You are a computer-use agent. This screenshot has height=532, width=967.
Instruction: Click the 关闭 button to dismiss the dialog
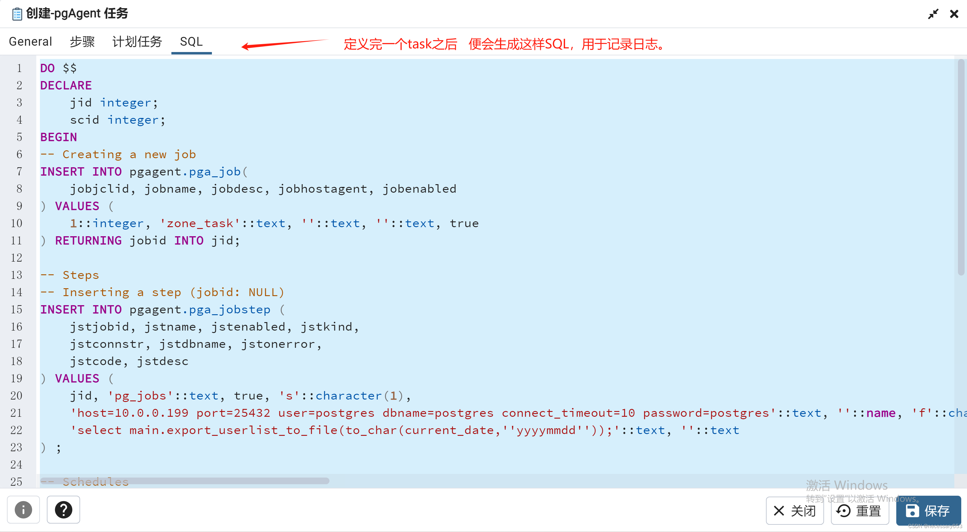coord(795,511)
